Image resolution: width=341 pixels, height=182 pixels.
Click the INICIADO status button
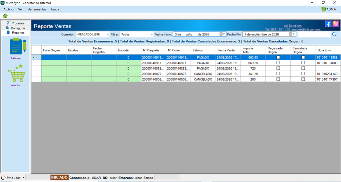(x=59, y=178)
